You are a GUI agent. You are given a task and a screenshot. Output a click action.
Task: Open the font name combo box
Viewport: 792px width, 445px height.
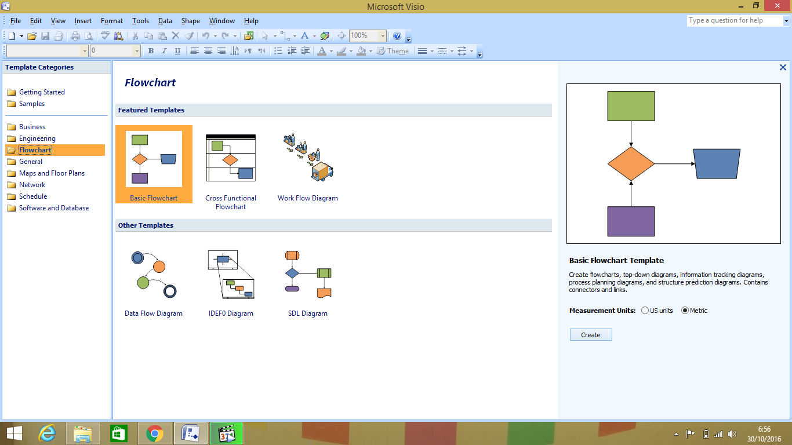(x=47, y=51)
